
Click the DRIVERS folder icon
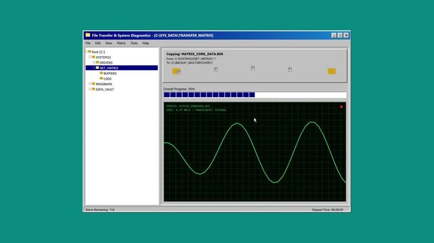[97, 62]
